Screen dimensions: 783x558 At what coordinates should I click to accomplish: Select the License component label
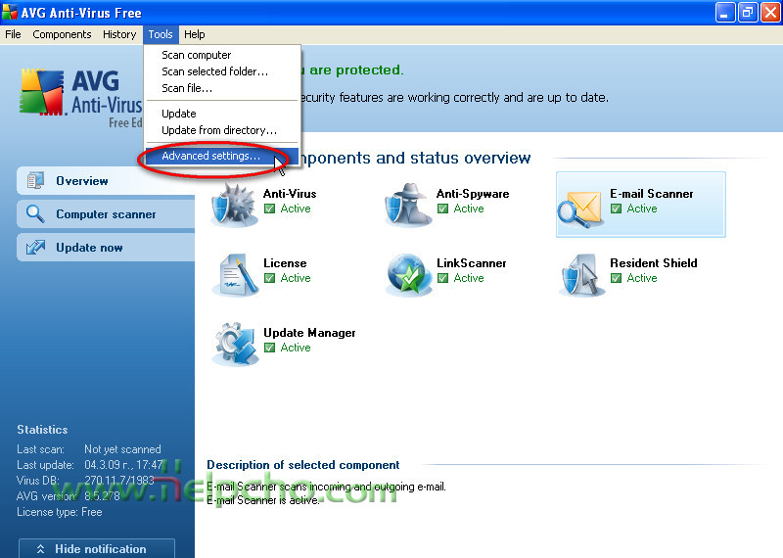click(x=285, y=263)
